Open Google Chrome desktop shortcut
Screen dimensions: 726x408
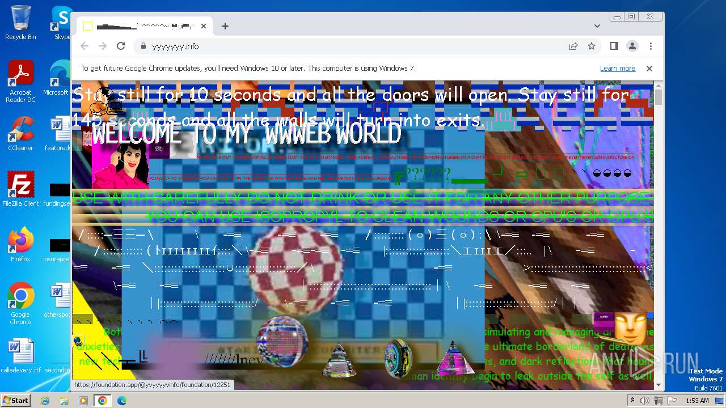[x=20, y=304]
